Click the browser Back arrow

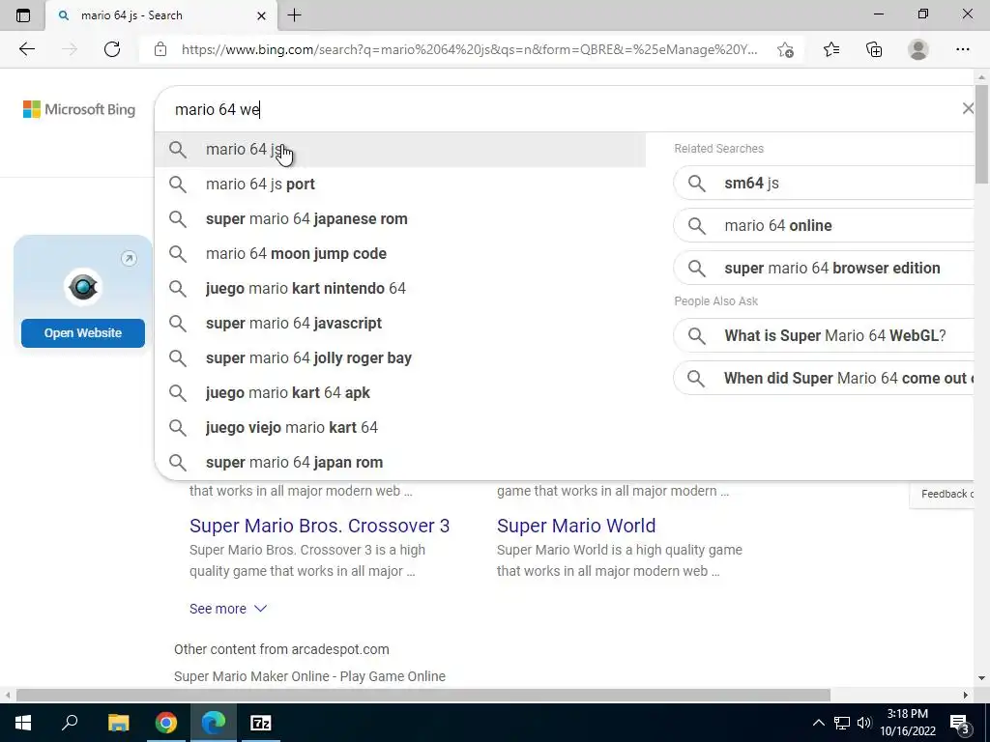tap(26, 49)
